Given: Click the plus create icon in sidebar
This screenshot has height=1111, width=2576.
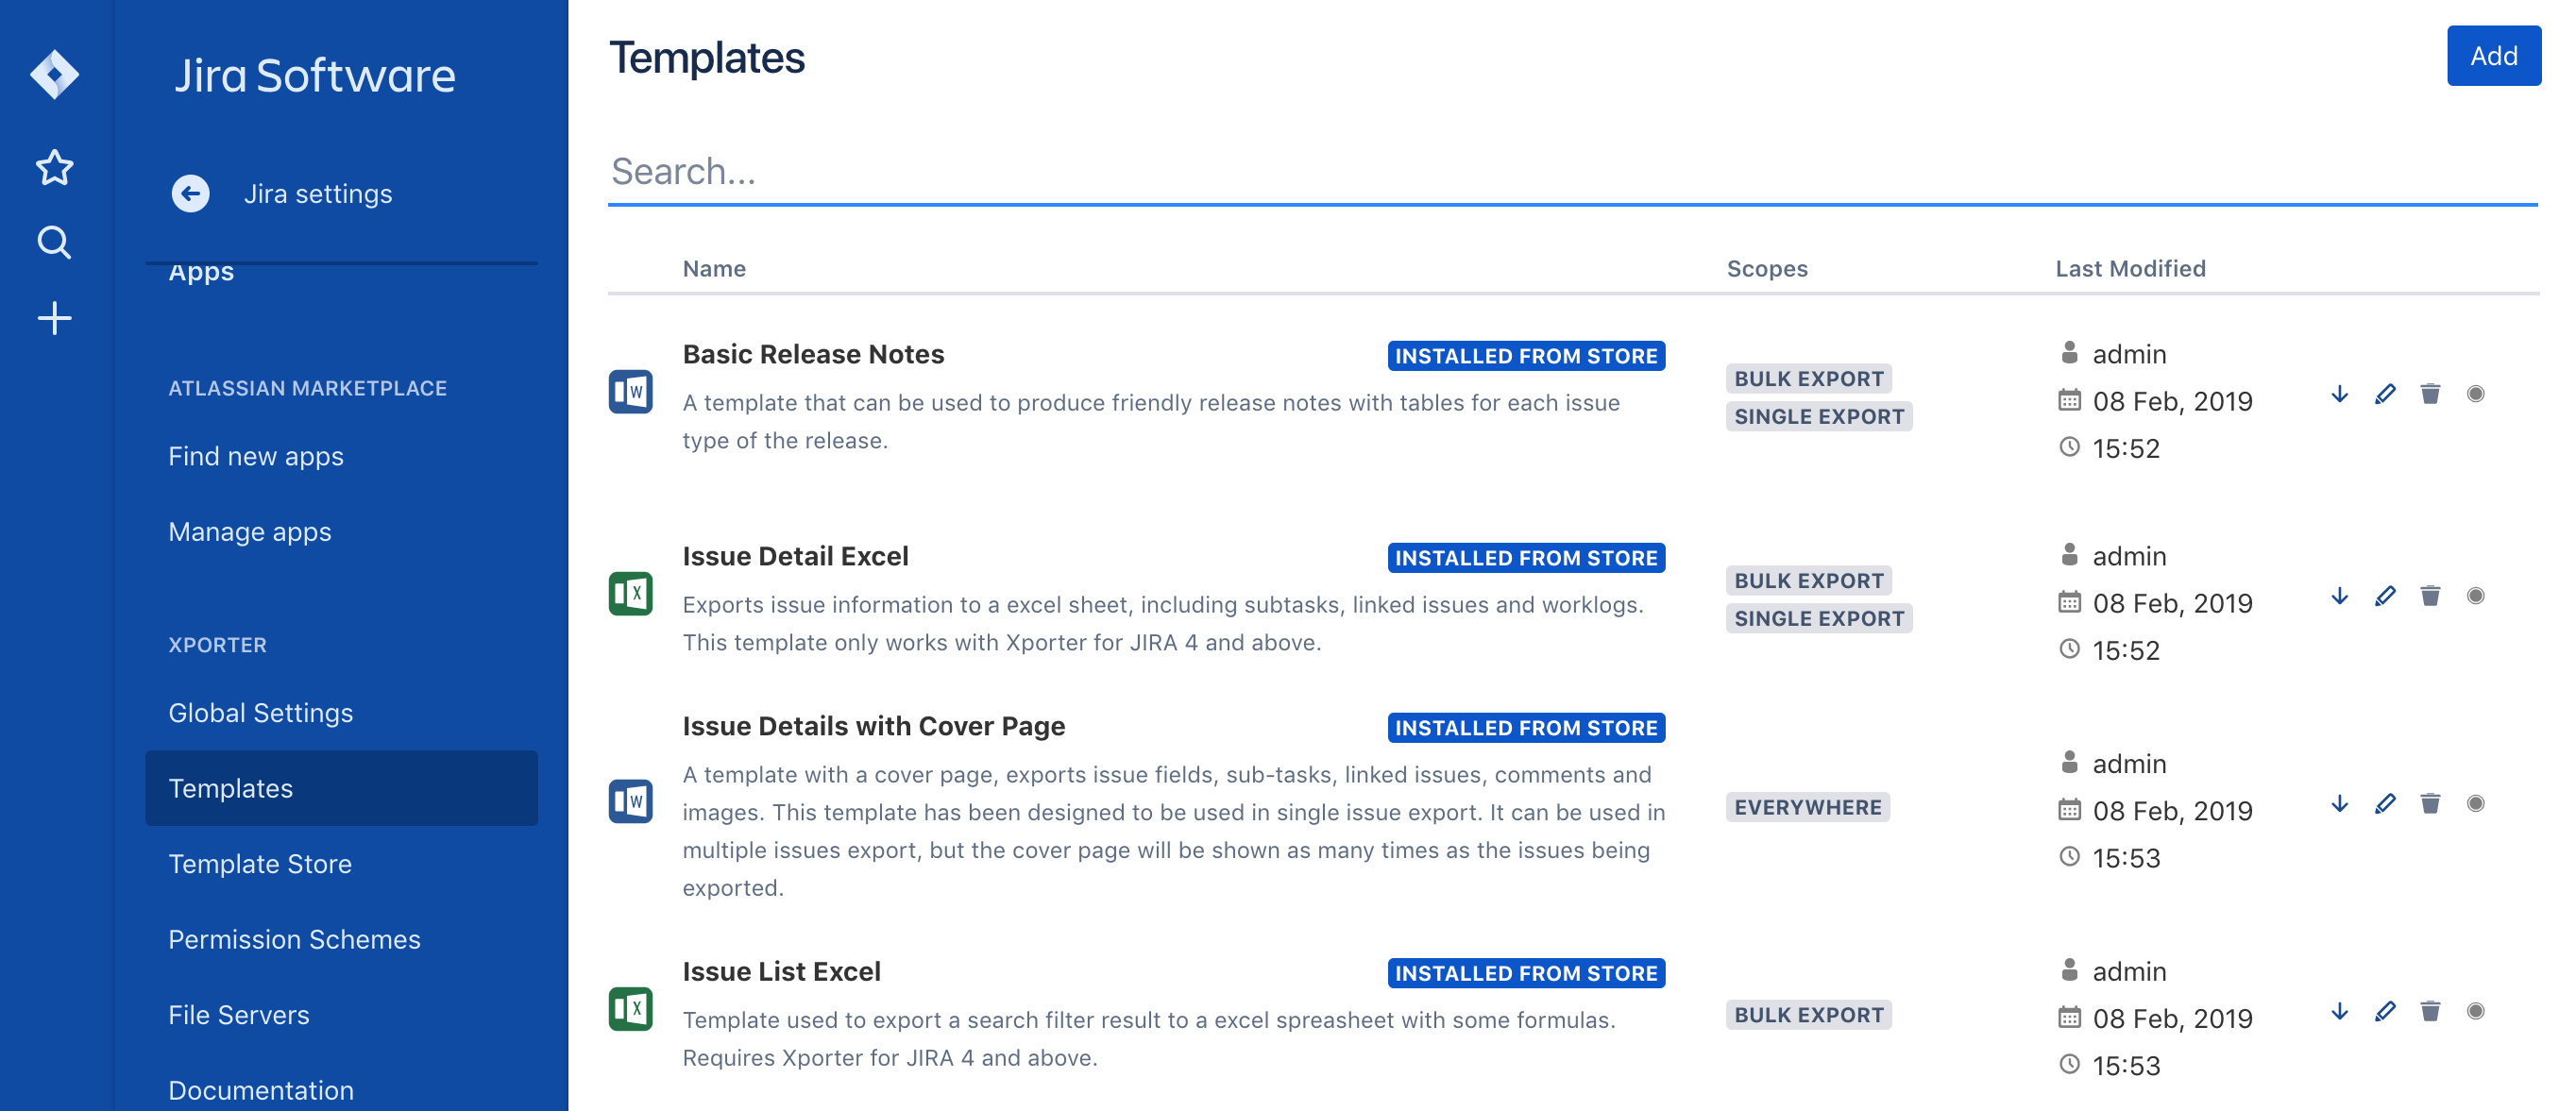Looking at the screenshot, I should click(x=54, y=318).
